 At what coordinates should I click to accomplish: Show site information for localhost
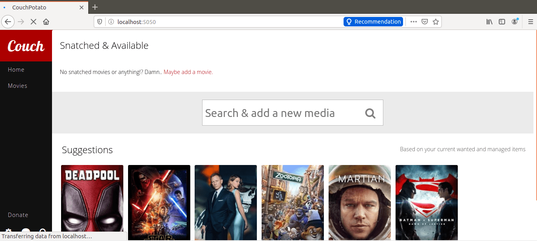pyautogui.click(x=111, y=22)
